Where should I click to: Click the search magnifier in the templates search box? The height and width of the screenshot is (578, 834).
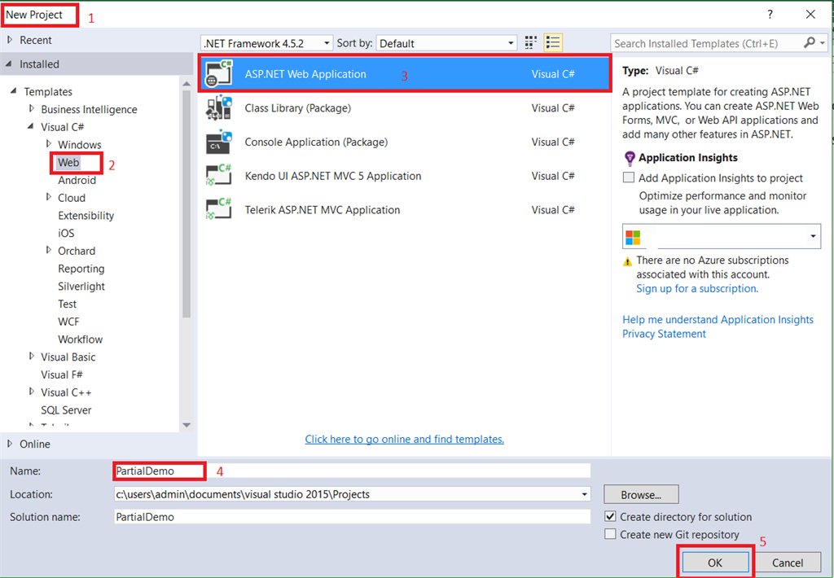(810, 42)
